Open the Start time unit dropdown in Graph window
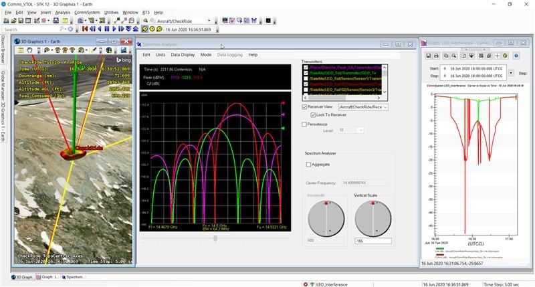The height and width of the screenshot is (287, 535). [x=445, y=69]
